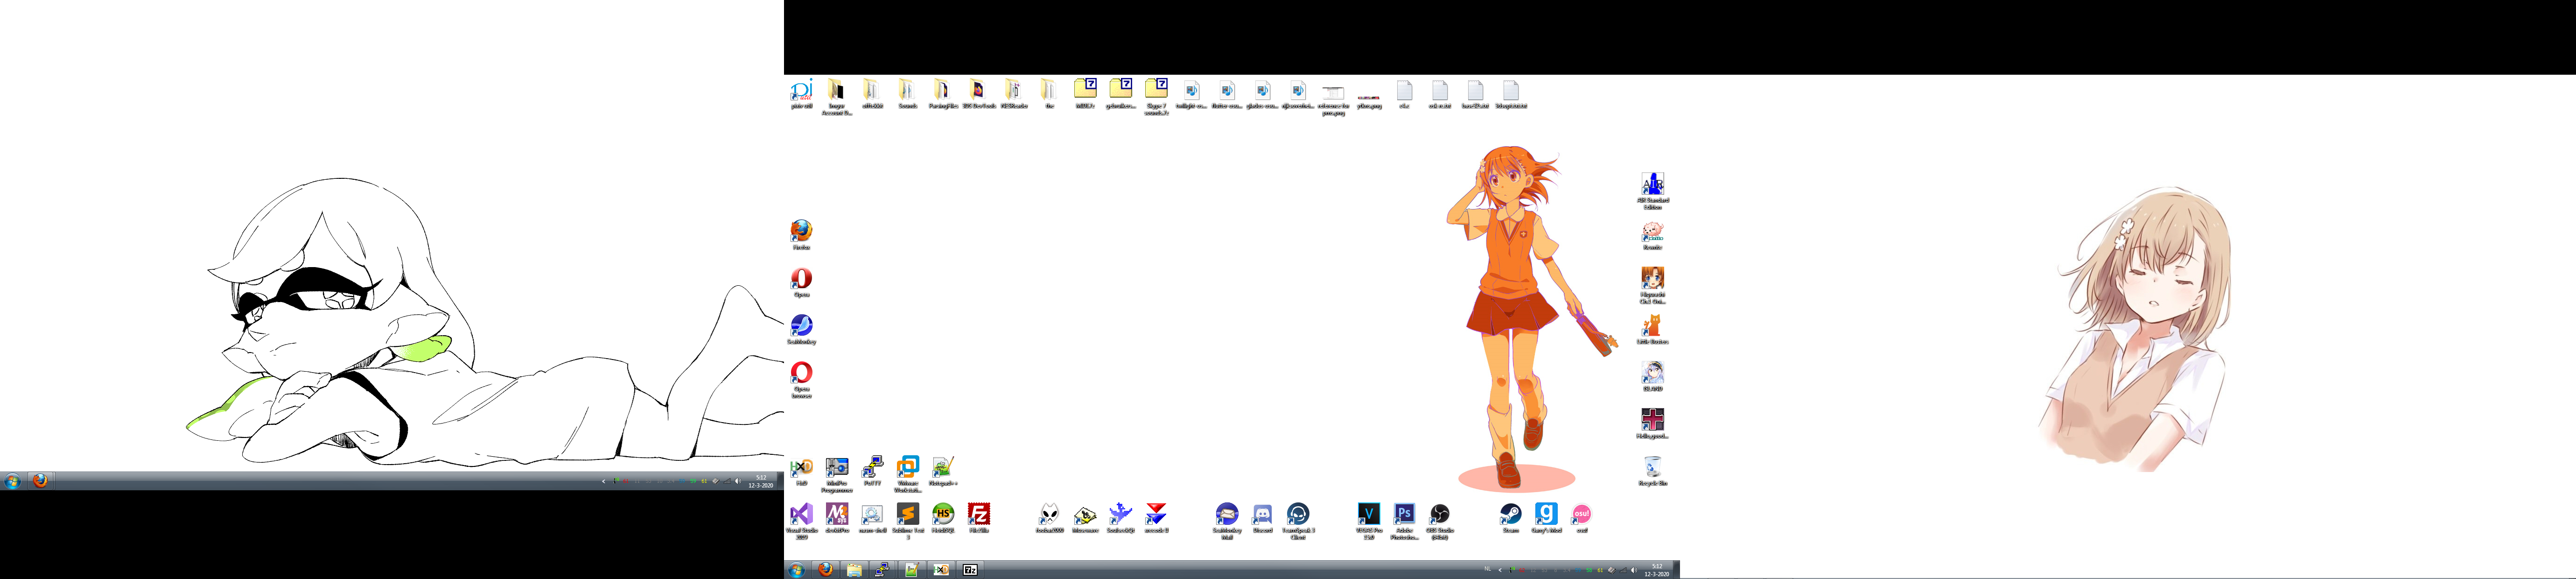Open the ParsingFiles folder
The height and width of the screenshot is (579, 2576).
[943, 94]
